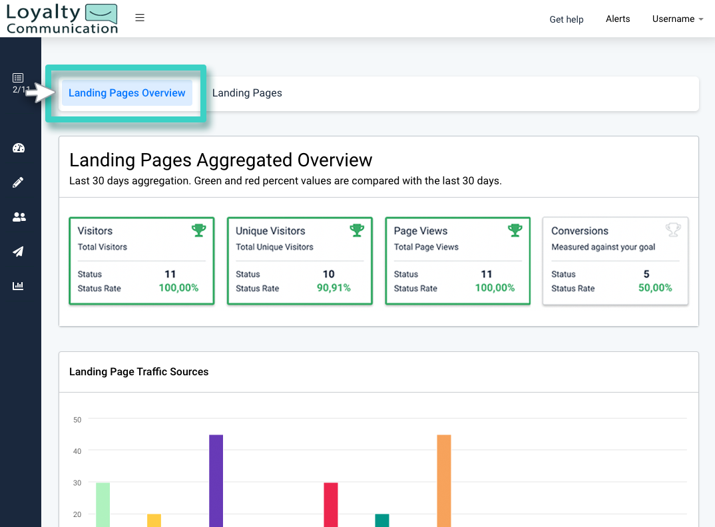Click the tall purple bar in the traffic chart

215,479
